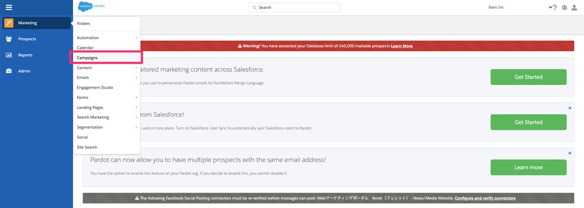Open the Prospects sidebar section

pos(36,39)
